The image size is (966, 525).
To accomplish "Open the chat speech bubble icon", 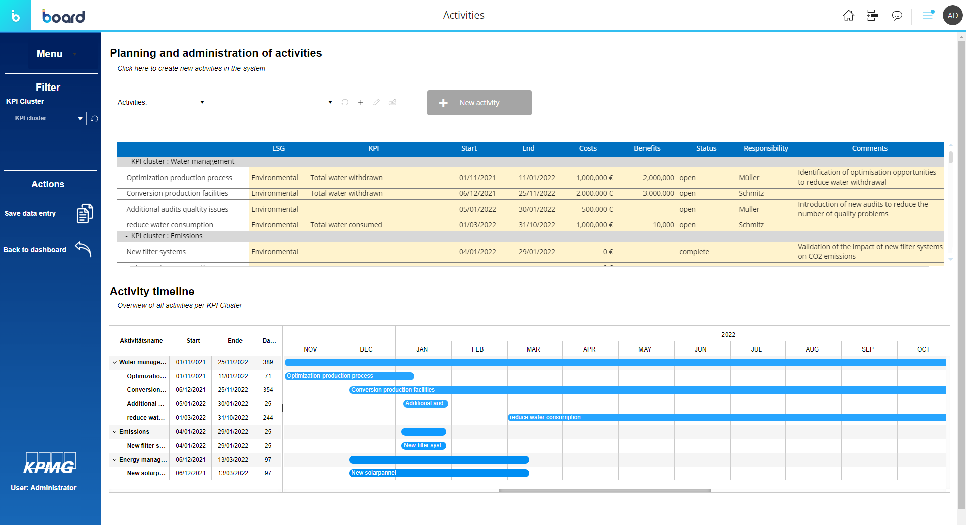I will click(x=897, y=16).
